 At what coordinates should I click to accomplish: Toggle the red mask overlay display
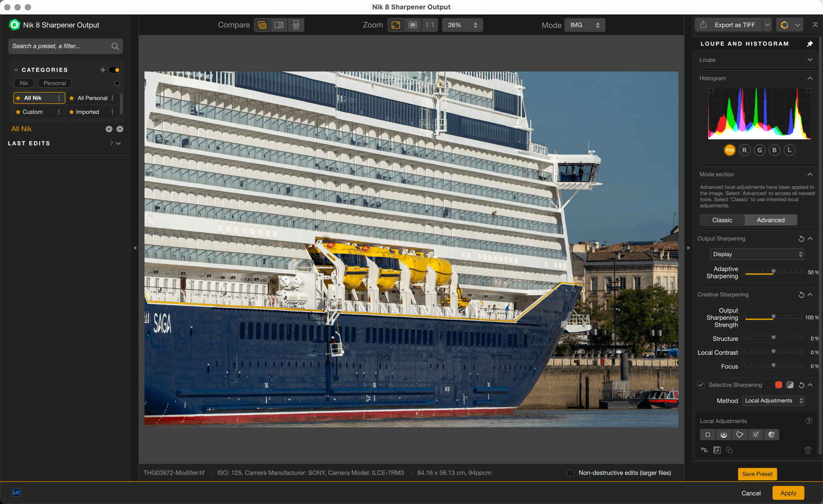pos(779,385)
